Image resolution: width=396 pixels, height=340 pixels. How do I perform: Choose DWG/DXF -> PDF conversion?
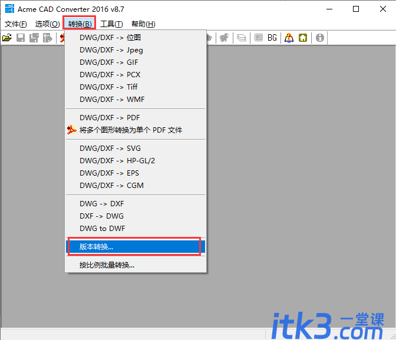coord(136,118)
